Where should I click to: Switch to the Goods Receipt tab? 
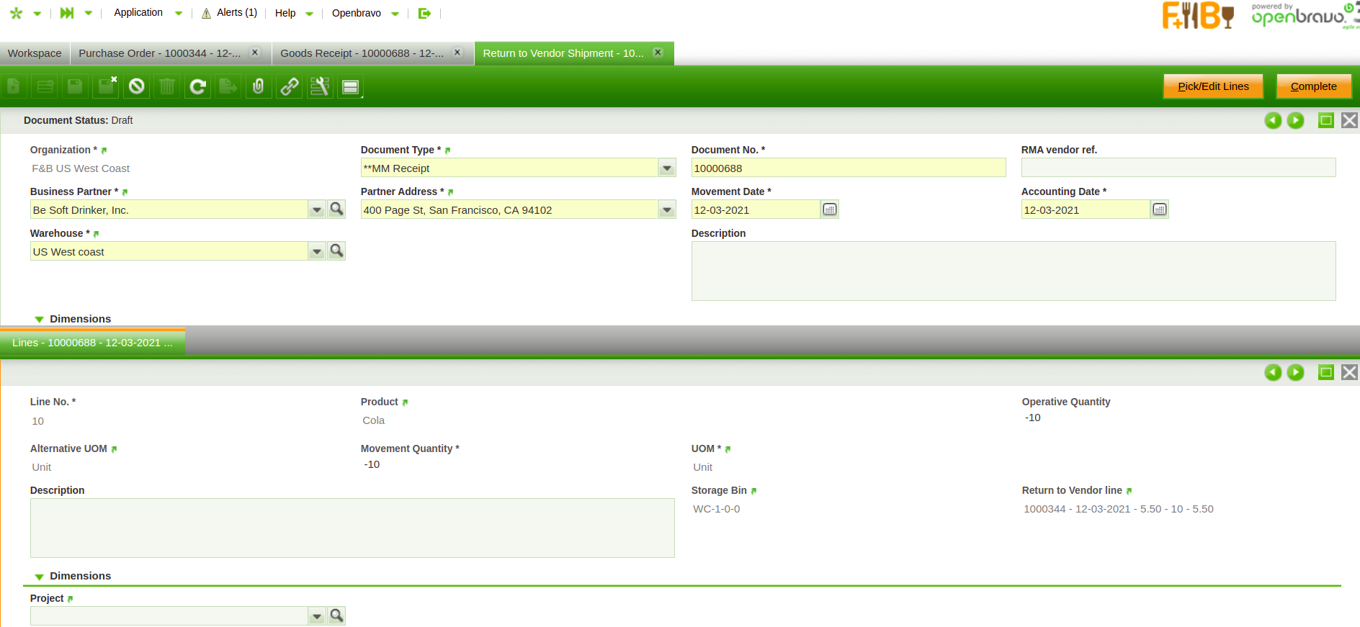pyautogui.click(x=362, y=53)
